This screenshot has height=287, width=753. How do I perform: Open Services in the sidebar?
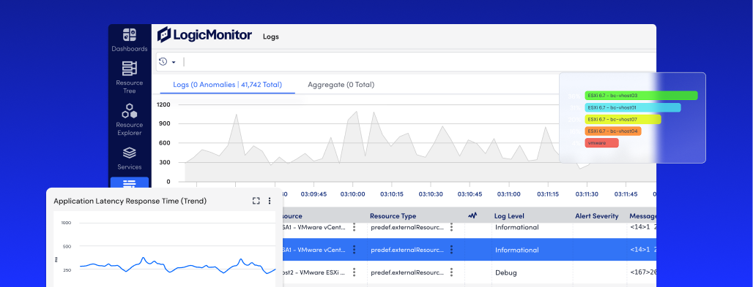130,158
